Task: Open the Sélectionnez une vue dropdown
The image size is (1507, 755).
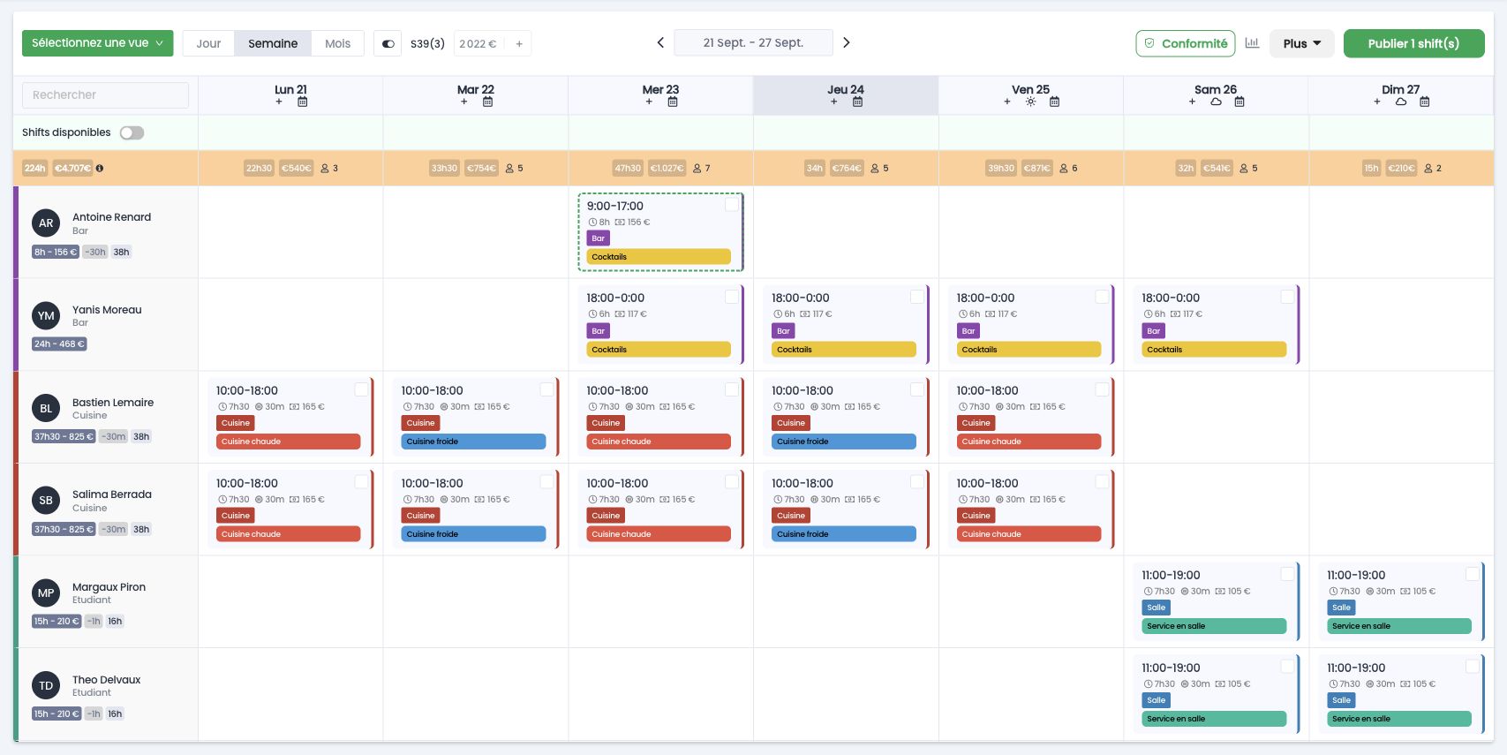Action: (97, 43)
